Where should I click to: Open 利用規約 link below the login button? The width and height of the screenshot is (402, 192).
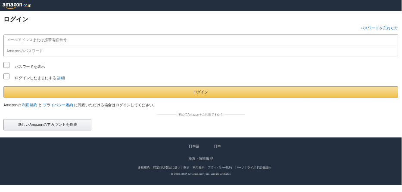[29, 105]
